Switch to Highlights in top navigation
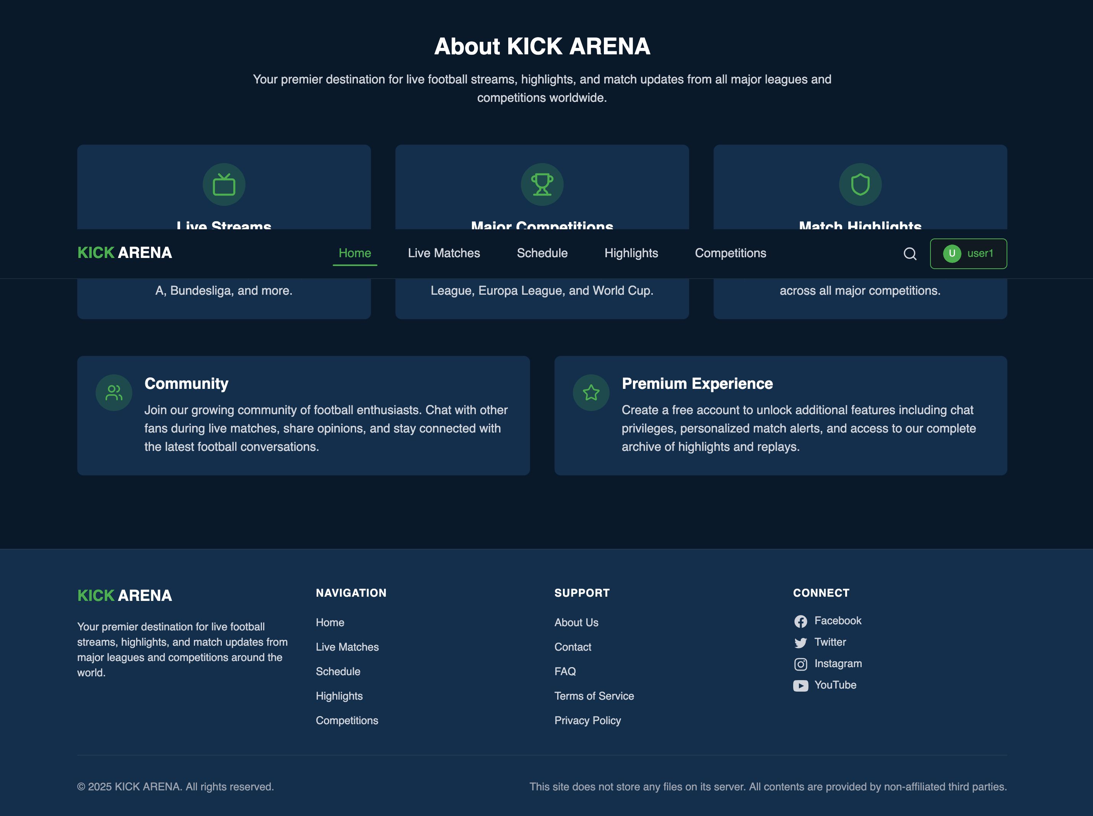 (x=631, y=253)
